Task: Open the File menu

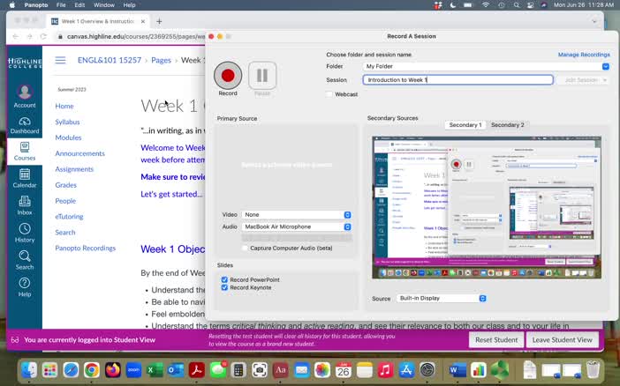Action: click(x=61, y=5)
